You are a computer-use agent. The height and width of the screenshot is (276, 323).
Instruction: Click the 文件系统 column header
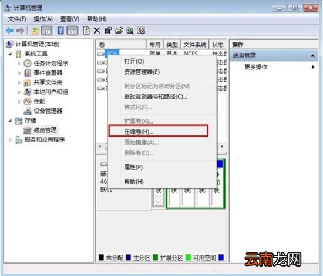pyautogui.click(x=194, y=44)
